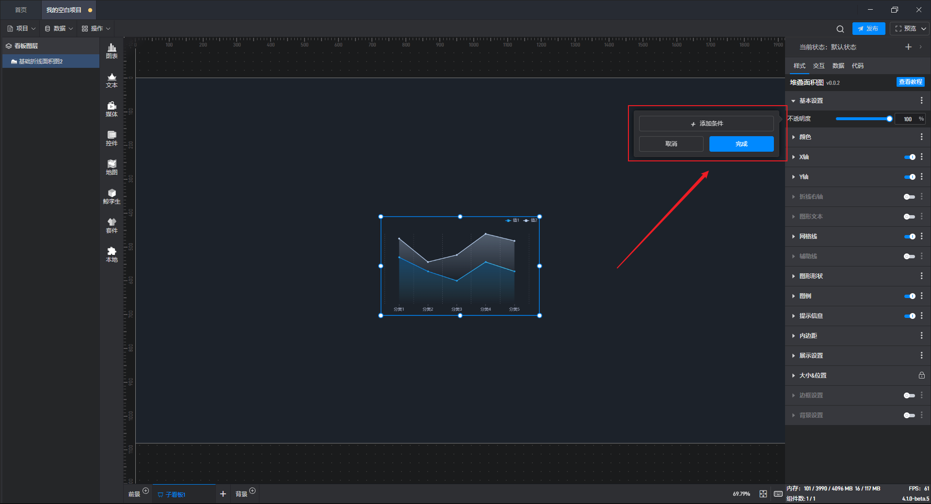This screenshot has width=931, height=504.
Task: Open the 本地 local components panel
Action: coord(112,254)
